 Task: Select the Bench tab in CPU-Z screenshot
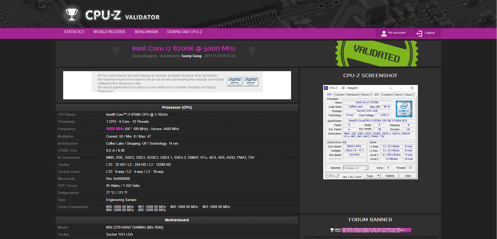(x=399, y=95)
